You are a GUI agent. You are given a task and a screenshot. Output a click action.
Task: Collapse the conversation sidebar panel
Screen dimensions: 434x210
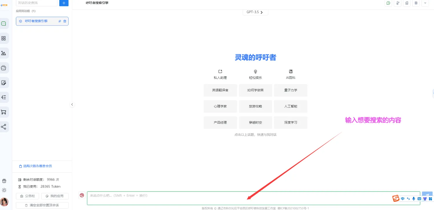coord(72,105)
